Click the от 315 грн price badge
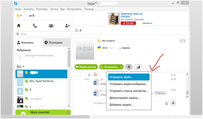203x119 pixels. pos(128,23)
